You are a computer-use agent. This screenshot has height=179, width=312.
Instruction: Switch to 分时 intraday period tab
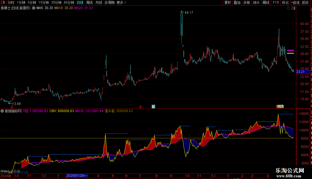pyautogui.click(x=11, y=2)
